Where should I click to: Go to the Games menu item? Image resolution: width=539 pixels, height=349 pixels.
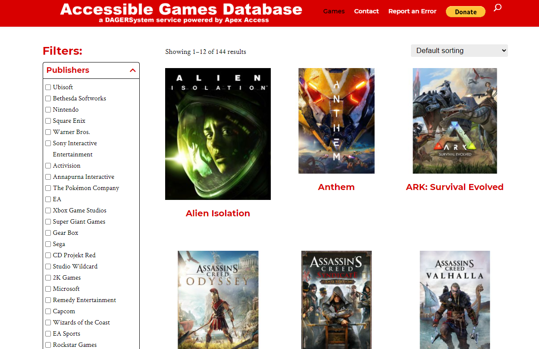tap(334, 12)
